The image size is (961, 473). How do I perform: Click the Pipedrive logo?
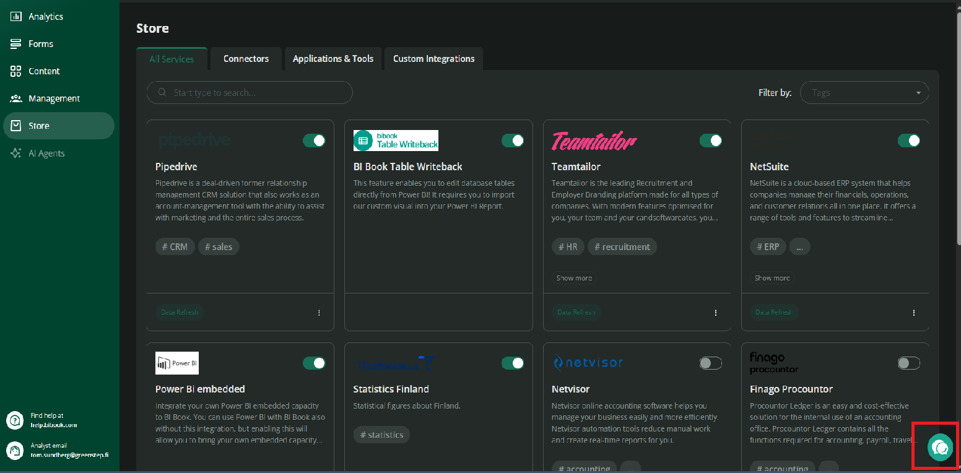194,141
